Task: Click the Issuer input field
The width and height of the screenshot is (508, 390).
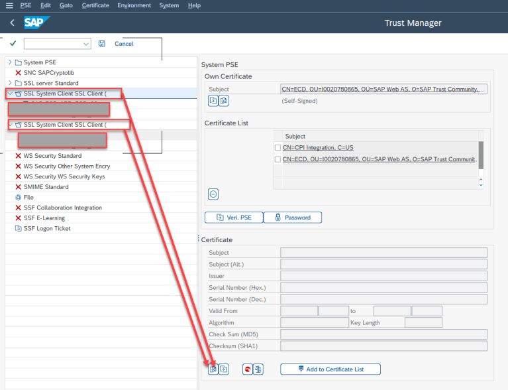Action: (x=383, y=276)
